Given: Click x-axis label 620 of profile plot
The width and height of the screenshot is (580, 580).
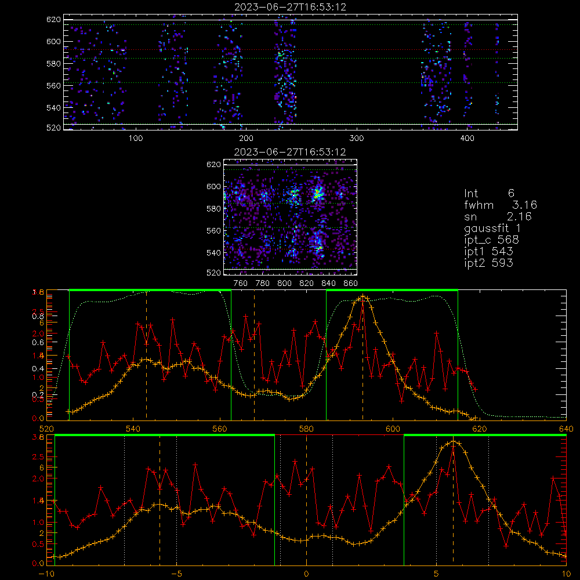Looking at the screenshot, I should coord(480,429).
